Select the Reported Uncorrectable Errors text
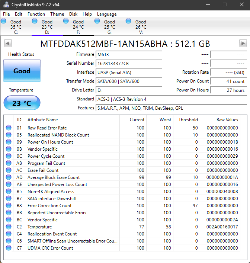The image size is (250, 263). [57, 213]
